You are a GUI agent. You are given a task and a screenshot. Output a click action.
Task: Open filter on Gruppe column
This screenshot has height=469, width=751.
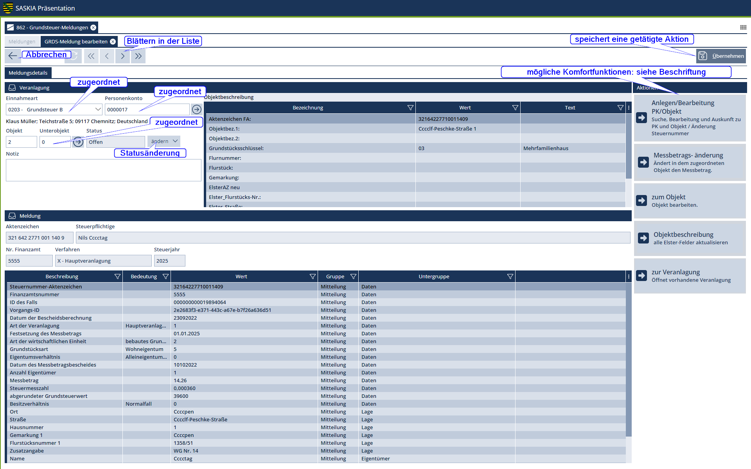tap(353, 276)
